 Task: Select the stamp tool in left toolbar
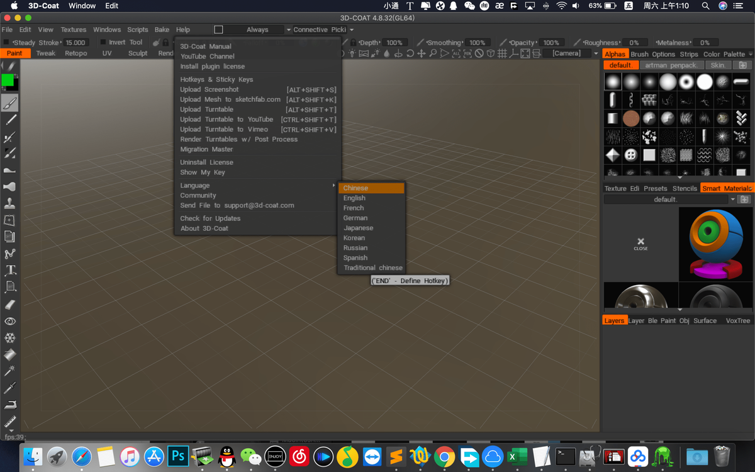point(10,203)
